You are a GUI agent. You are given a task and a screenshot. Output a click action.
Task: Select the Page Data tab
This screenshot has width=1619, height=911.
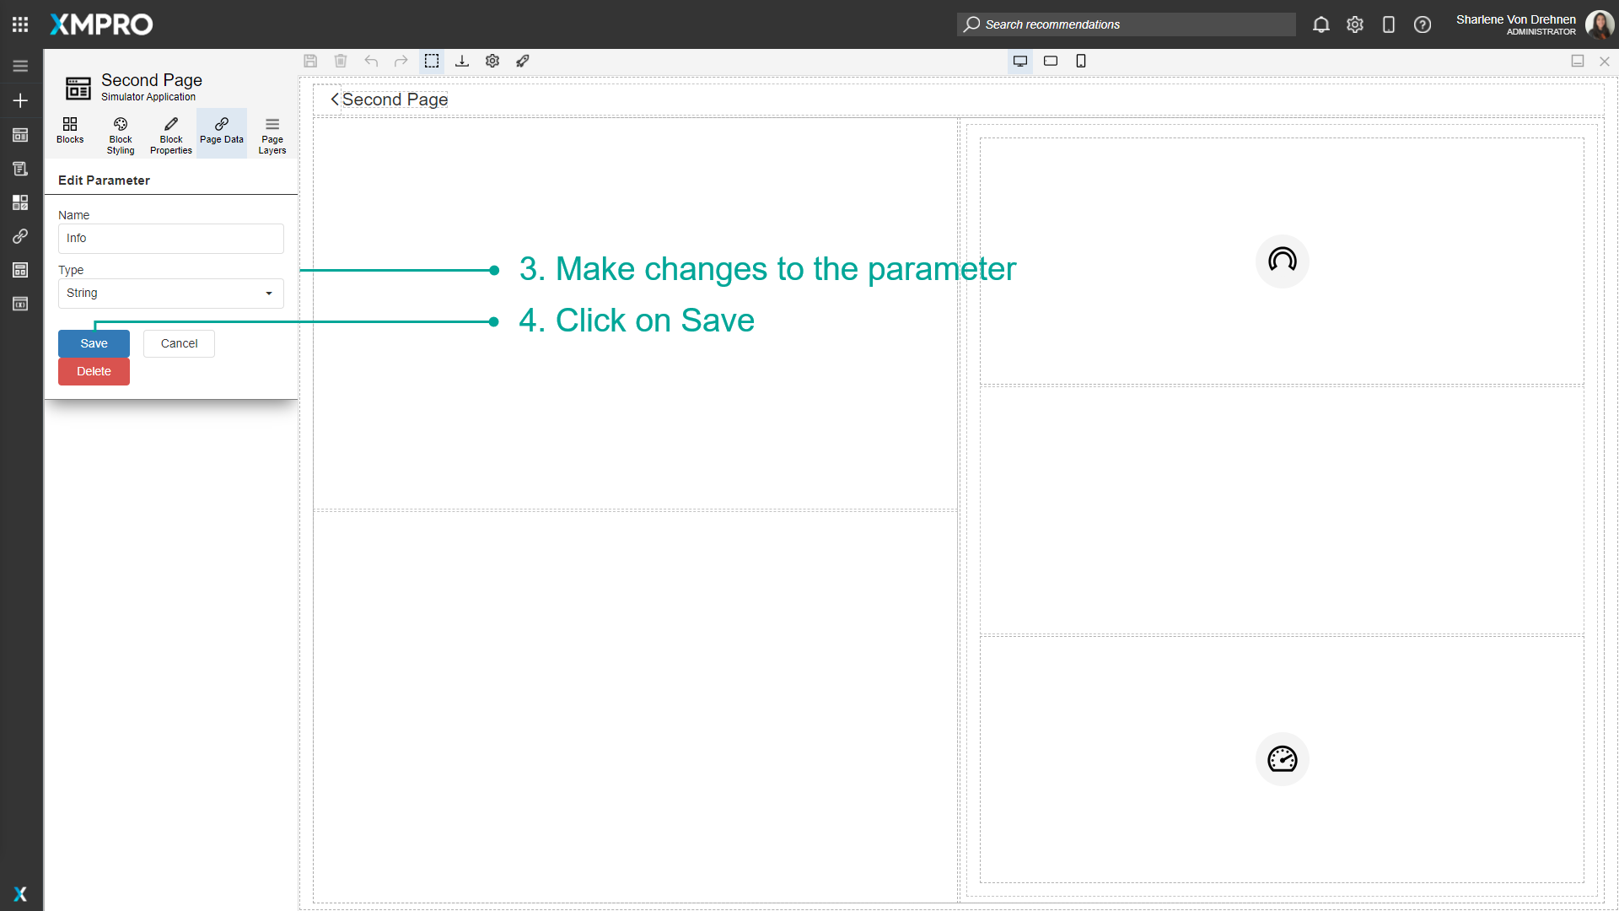tap(222, 132)
